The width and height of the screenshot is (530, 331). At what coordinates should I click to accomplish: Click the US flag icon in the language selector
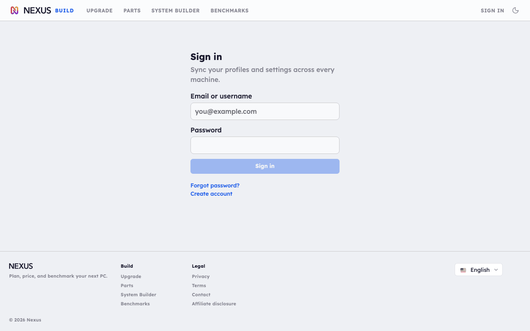point(463,270)
